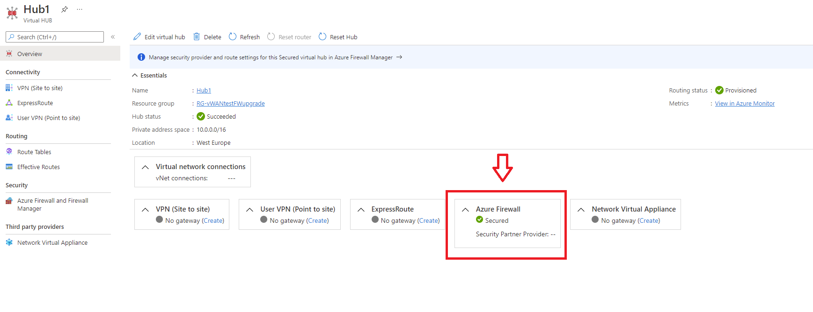Open View in Azure Monitor link
813x312 pixels.
pyautogui.click(x=745, y=104)
